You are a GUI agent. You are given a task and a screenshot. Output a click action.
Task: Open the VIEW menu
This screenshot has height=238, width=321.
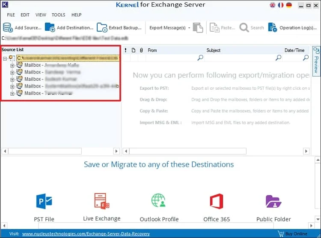tap(41, 15)
